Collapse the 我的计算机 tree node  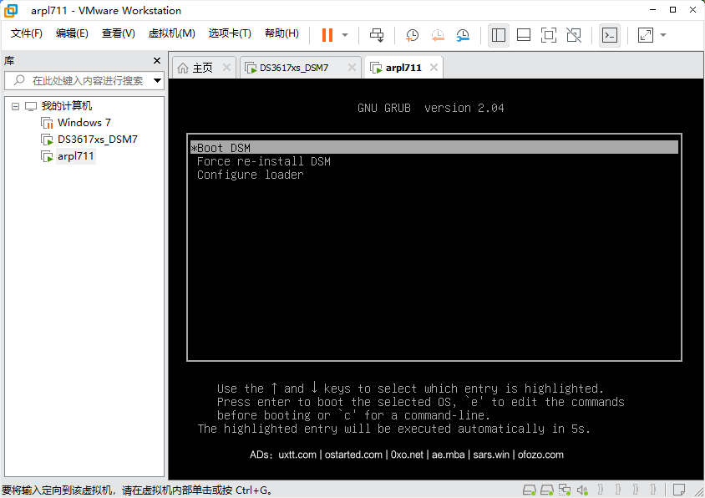tap(15, 107)
